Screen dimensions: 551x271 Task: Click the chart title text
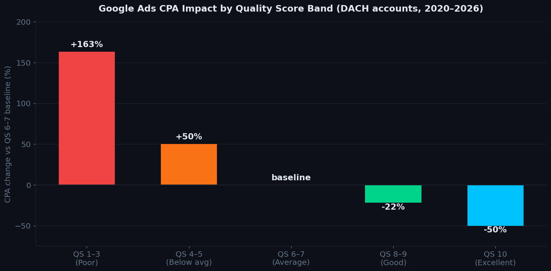click(291, 9)
